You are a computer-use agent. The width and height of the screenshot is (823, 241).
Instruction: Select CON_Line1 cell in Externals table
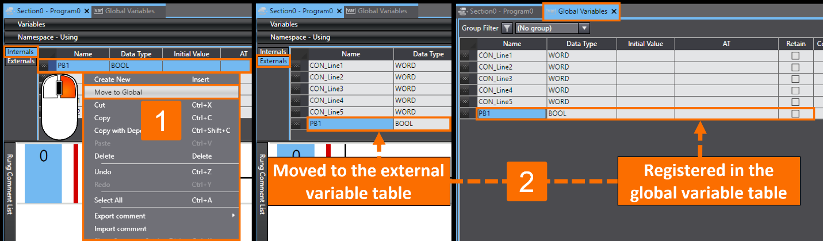tap(351, 66)
